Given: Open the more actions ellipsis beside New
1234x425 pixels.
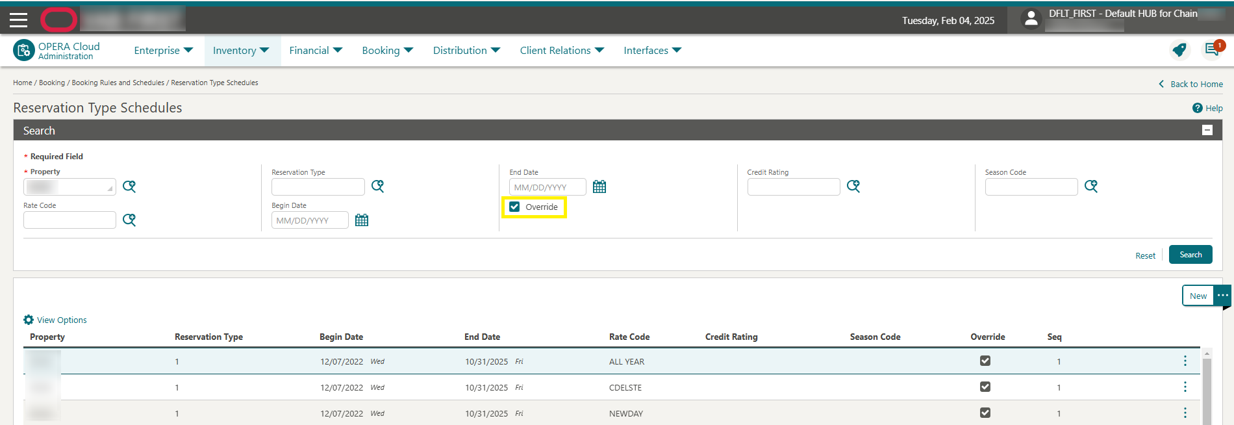Looking at the screenshot, I should (1222, 295).
